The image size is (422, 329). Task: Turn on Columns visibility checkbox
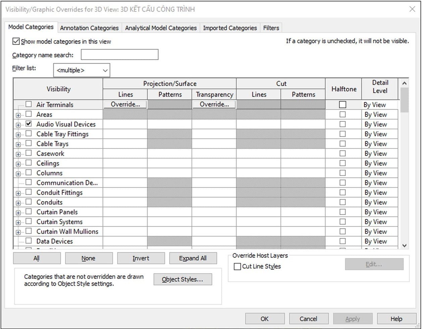click(29, 172)
